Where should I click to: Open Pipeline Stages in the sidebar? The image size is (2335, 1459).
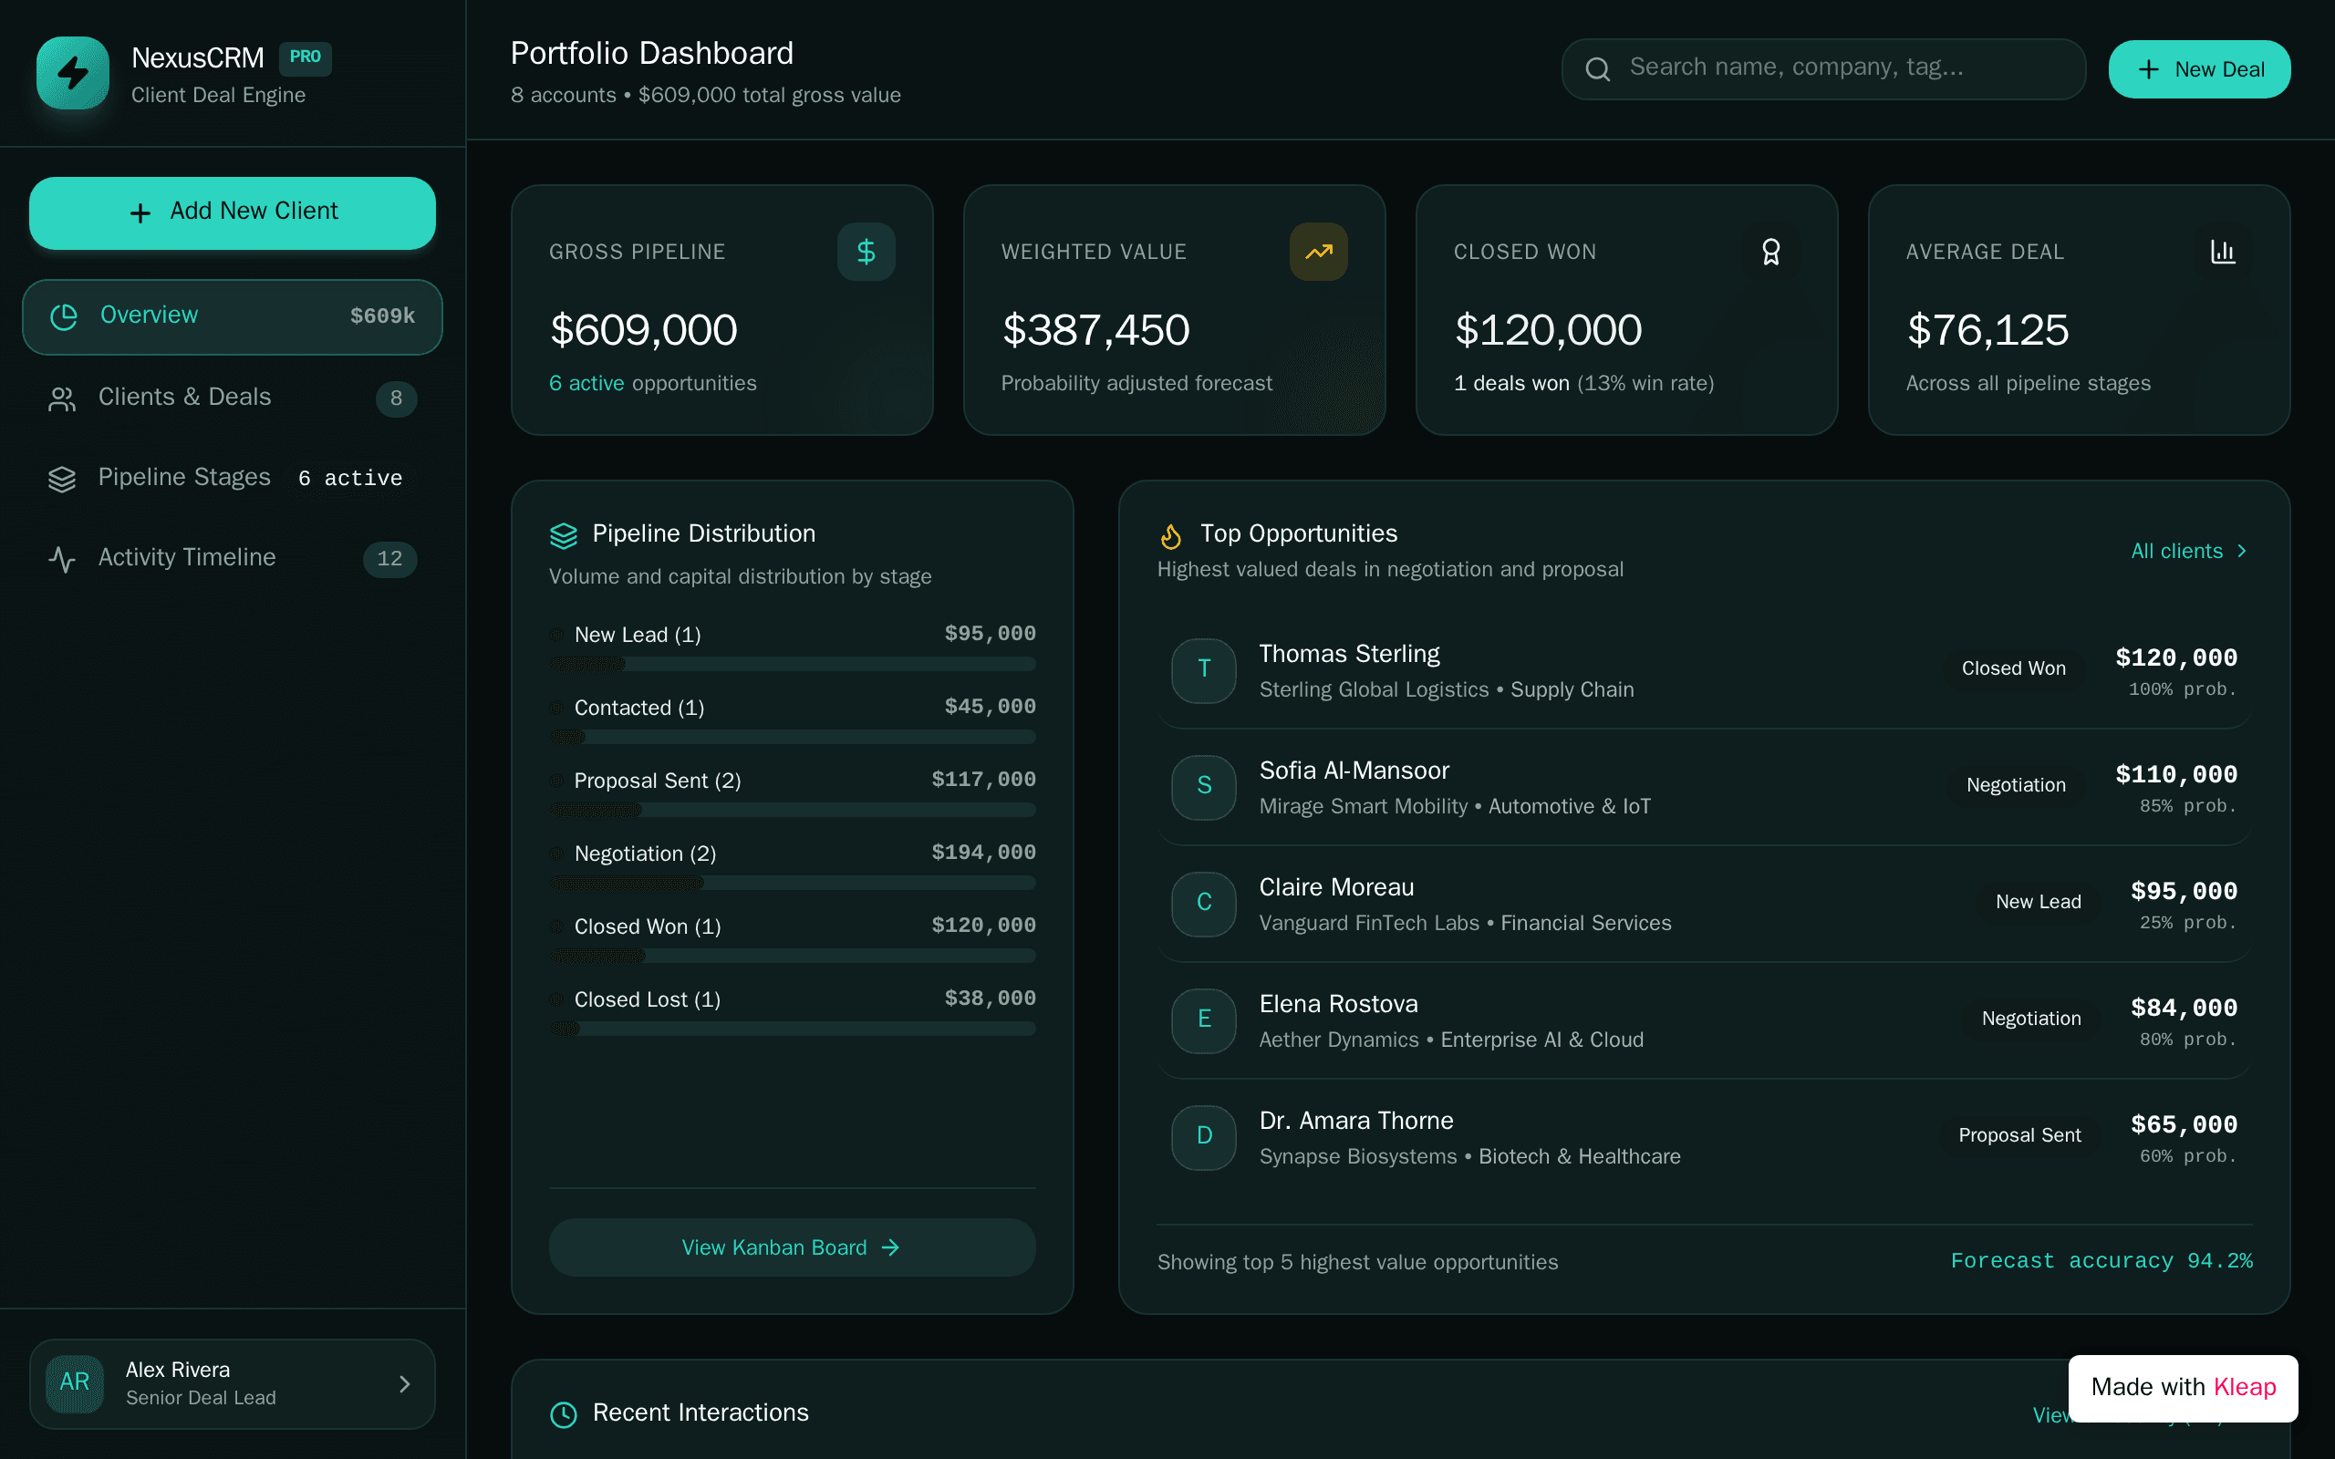click(x=233, y=478)
